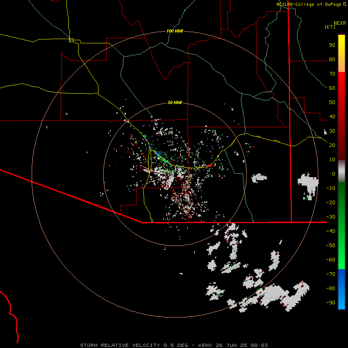The image size is (348, 348).
Task: Click the -80 value on the velocity scale
Action: (331, 288)
